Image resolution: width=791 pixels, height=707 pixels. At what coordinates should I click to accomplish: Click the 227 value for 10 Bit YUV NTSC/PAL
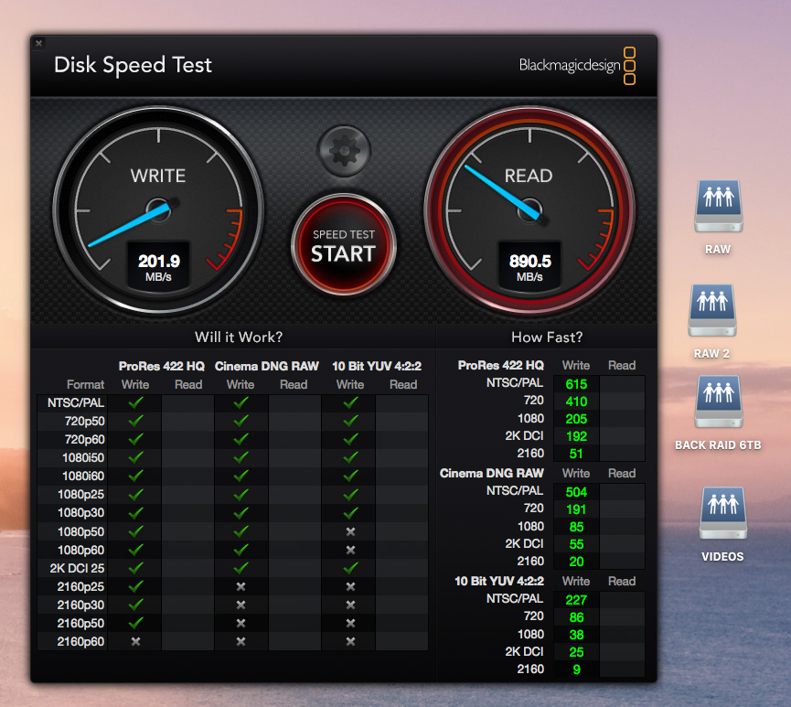point(576,600)
